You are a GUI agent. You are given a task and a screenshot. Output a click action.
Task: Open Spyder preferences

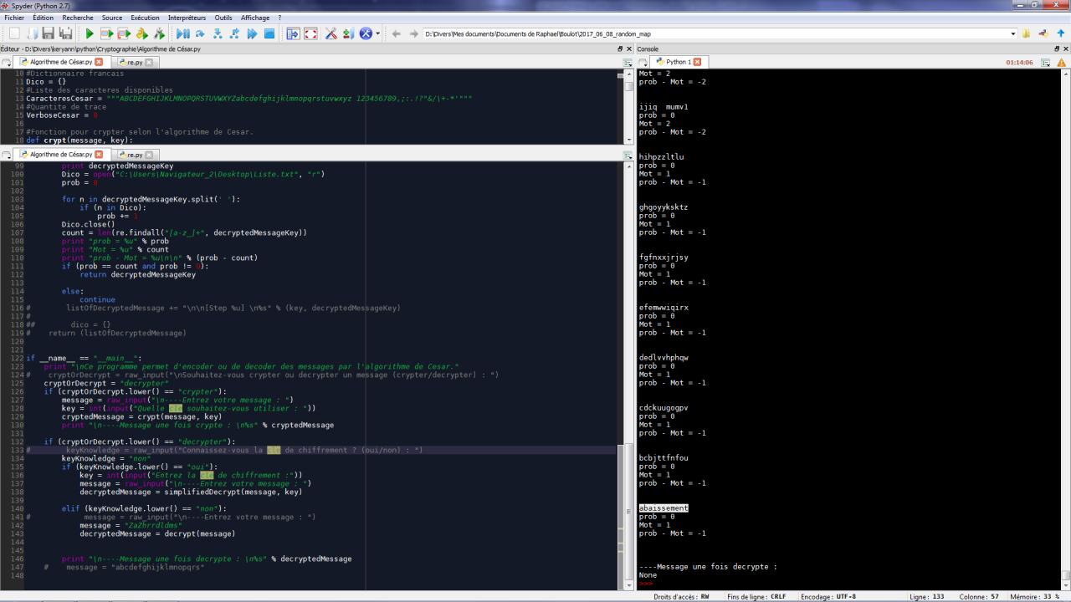tap(331, 33)
